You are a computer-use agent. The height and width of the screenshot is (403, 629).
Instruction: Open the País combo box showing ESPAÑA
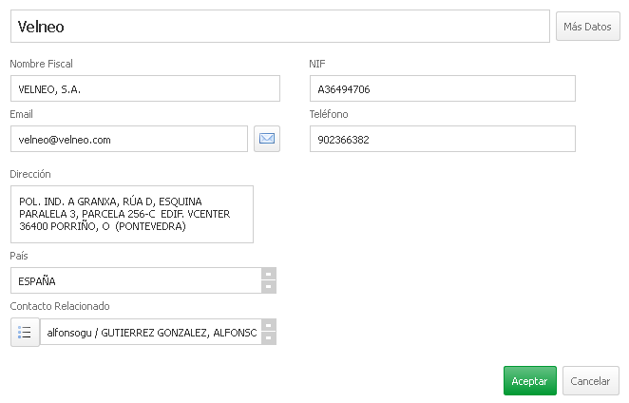[x=137, y=280]
